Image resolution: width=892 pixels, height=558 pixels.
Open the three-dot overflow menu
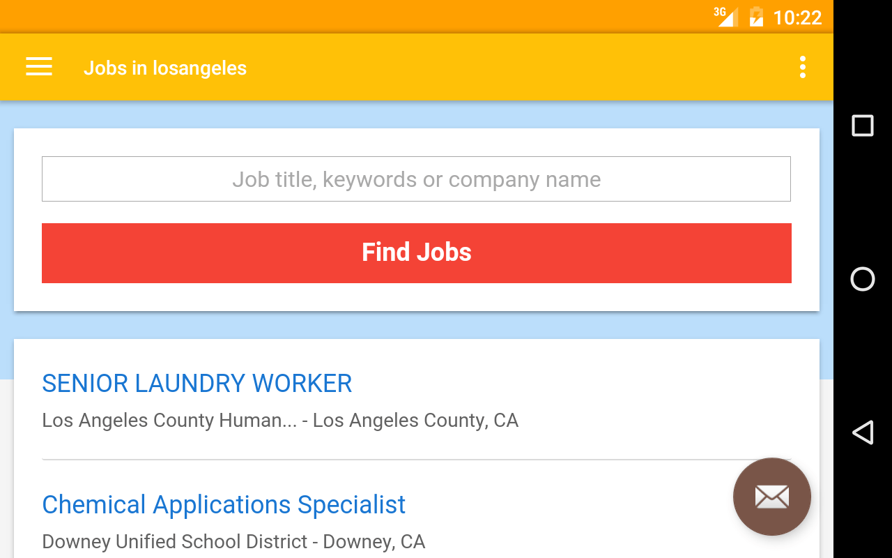click(x=803, y=67)
